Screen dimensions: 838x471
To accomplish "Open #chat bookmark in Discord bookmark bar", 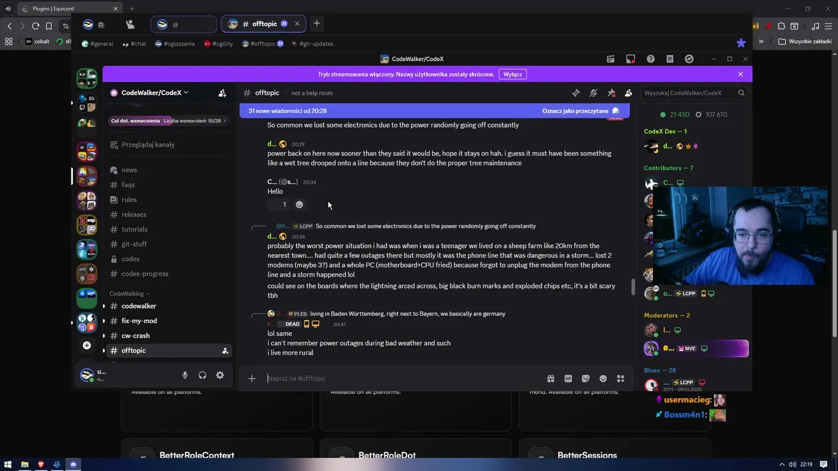I will (134, 44).
